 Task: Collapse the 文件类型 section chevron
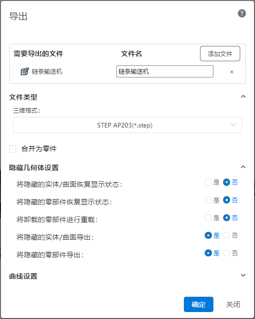[x=243, y=96]
